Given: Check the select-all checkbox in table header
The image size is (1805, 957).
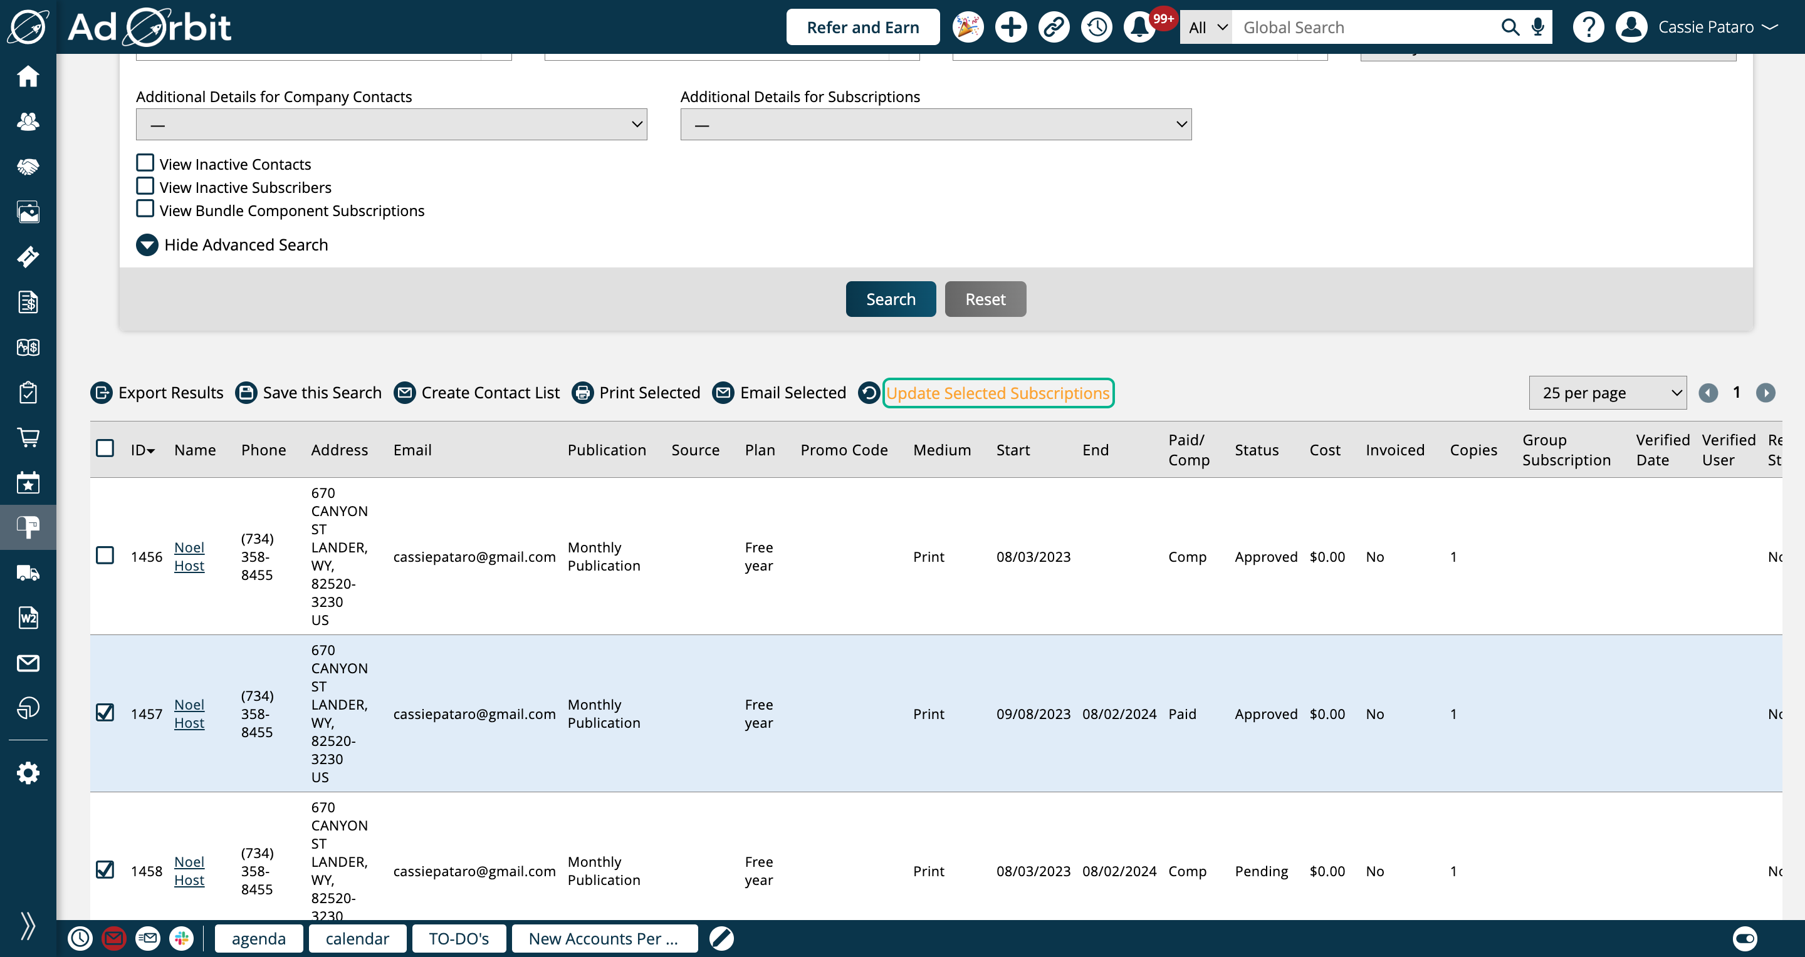Looking at the screenshot, I should (x=105, y=448).
